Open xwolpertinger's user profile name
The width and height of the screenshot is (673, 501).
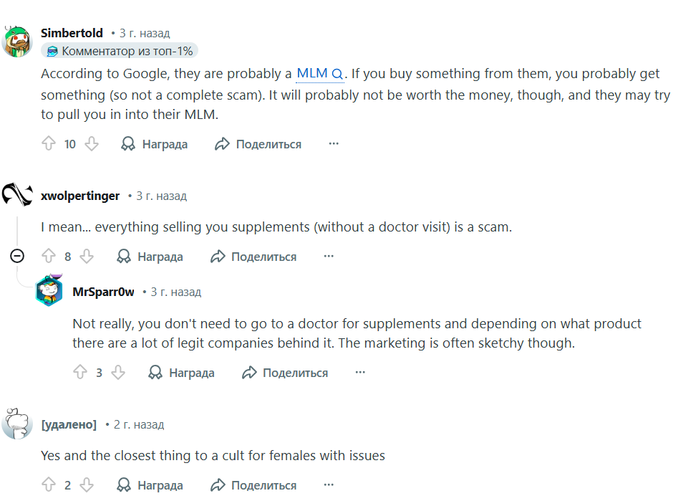click(x=80, y=196)
